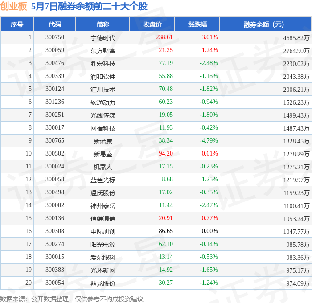Select stock name 爱尔眼科

click(x=103, y=258)
